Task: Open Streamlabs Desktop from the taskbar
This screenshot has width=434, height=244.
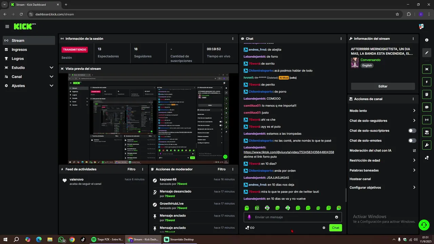Action: pos(179,239)
